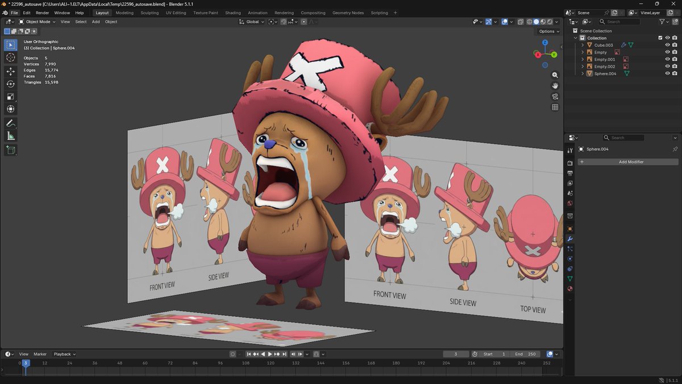Open the timeline Playback dropdown
Viewport: 682px width, 384px height.
pos(64,354)
